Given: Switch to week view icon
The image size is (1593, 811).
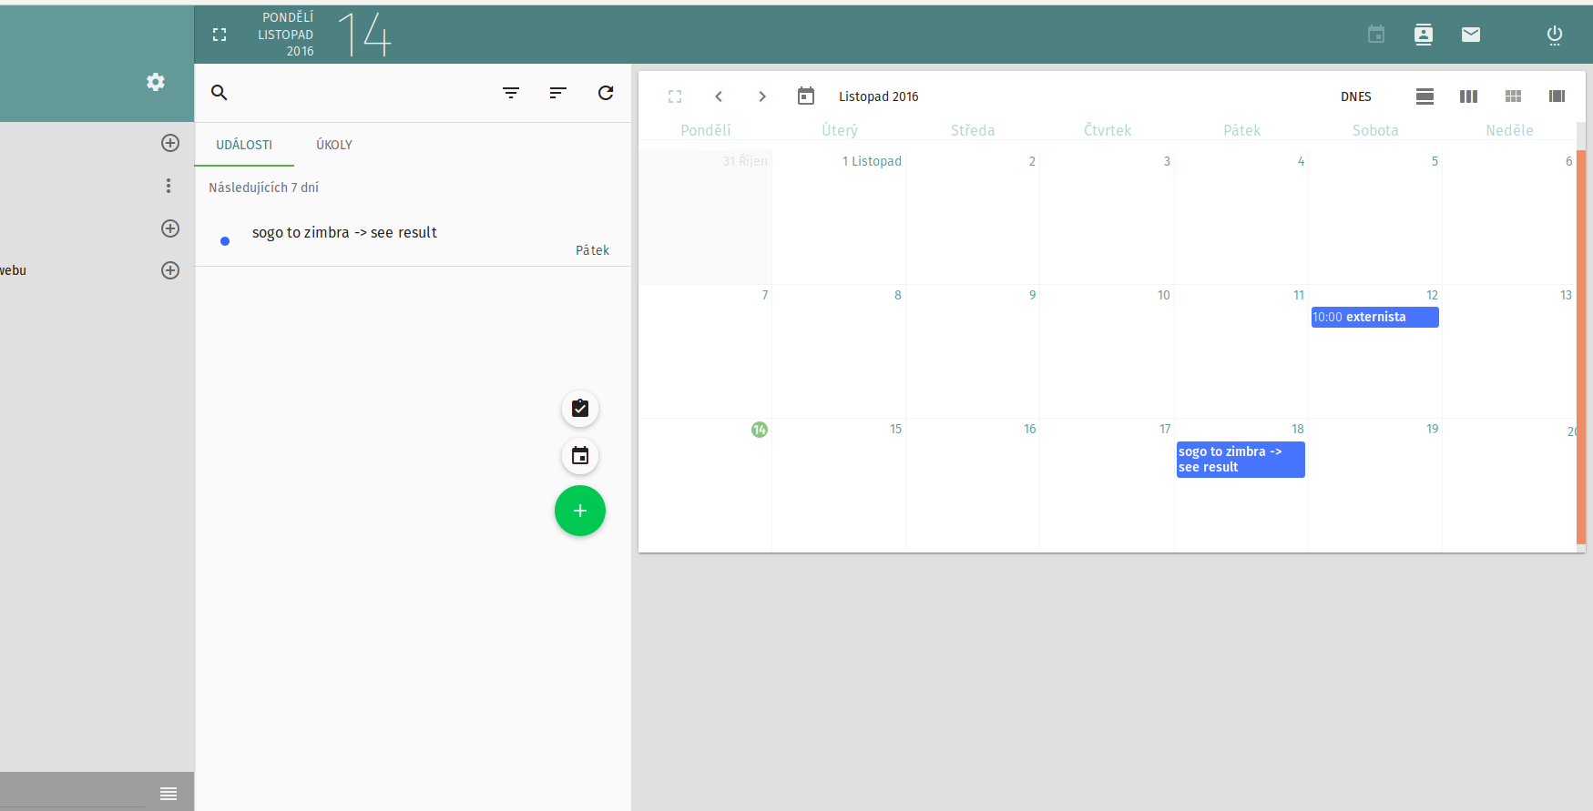Looking at the screenshot, I should [x=1468, y=96].
